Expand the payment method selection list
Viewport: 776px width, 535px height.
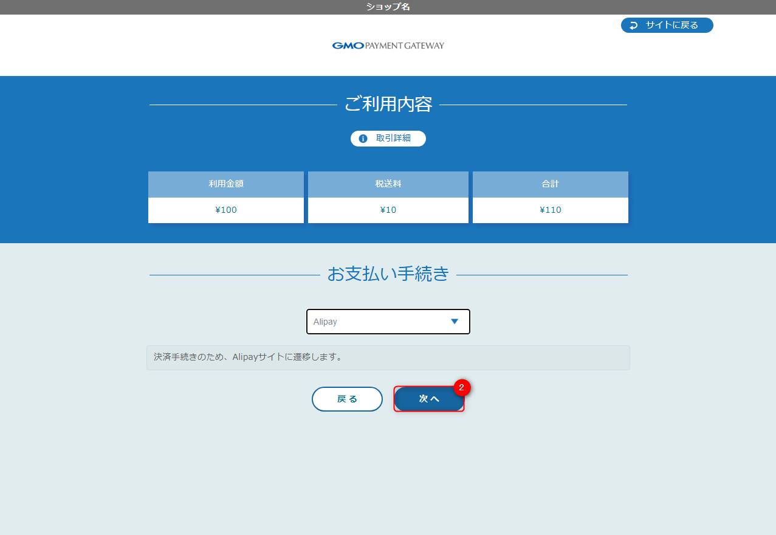click(x=388, y=321)
